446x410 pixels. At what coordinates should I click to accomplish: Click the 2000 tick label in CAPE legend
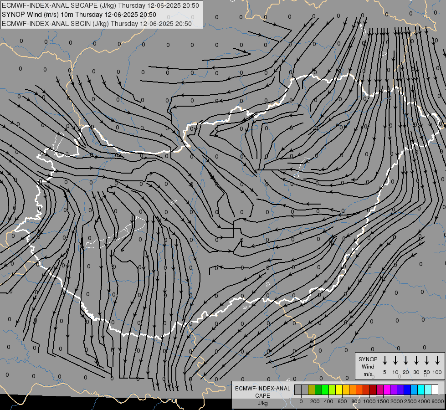397,401
